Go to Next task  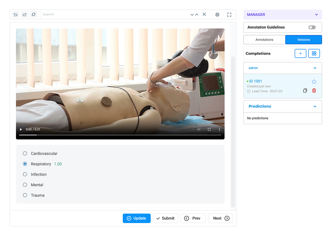pos(221,218)
